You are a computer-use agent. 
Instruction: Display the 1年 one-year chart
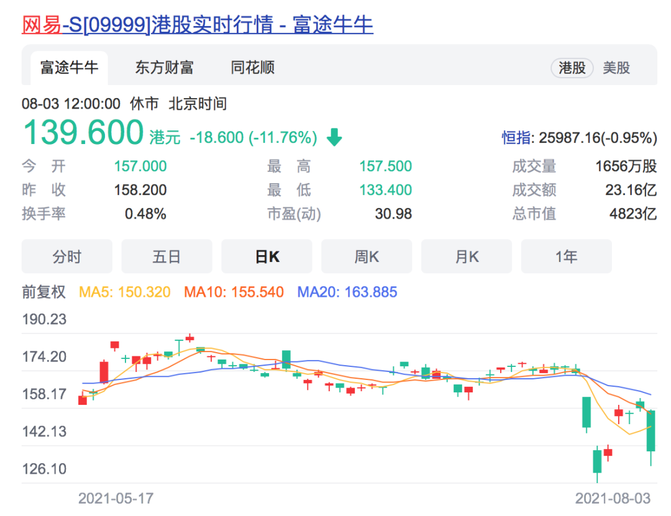[x=566, y=257]
